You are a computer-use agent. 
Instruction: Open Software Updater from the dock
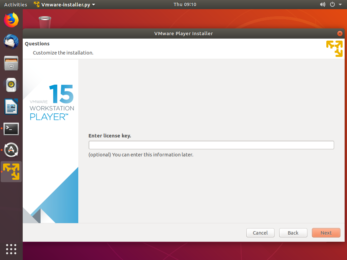11,150
